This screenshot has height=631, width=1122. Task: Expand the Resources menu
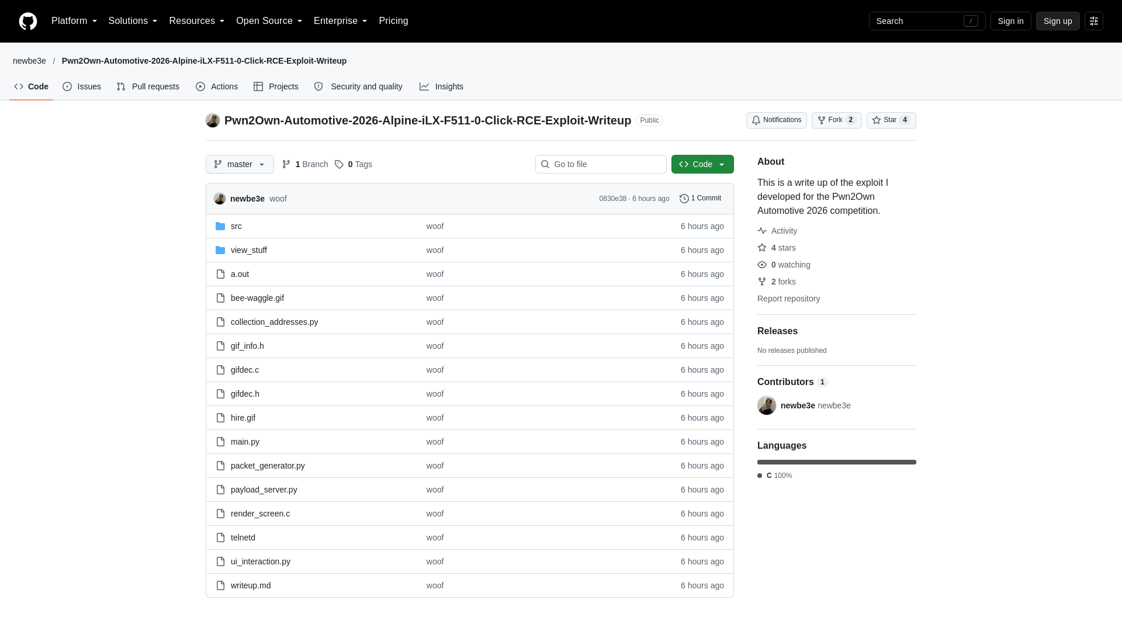click(197, 21)
